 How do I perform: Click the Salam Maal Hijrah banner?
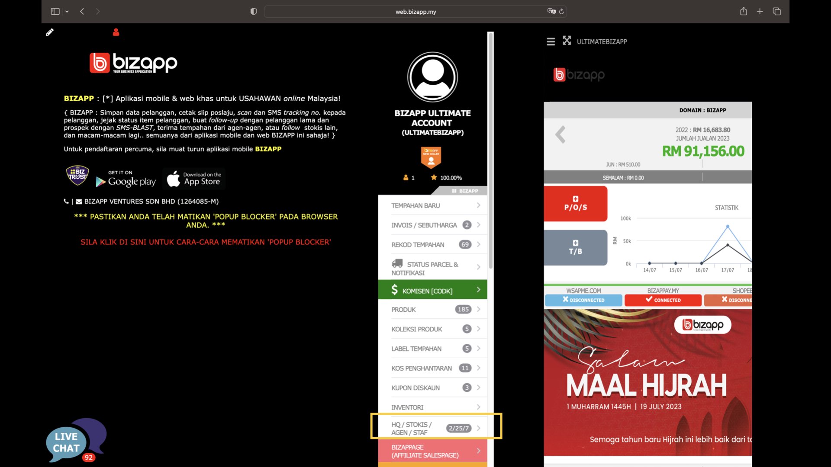pos(647,382)
